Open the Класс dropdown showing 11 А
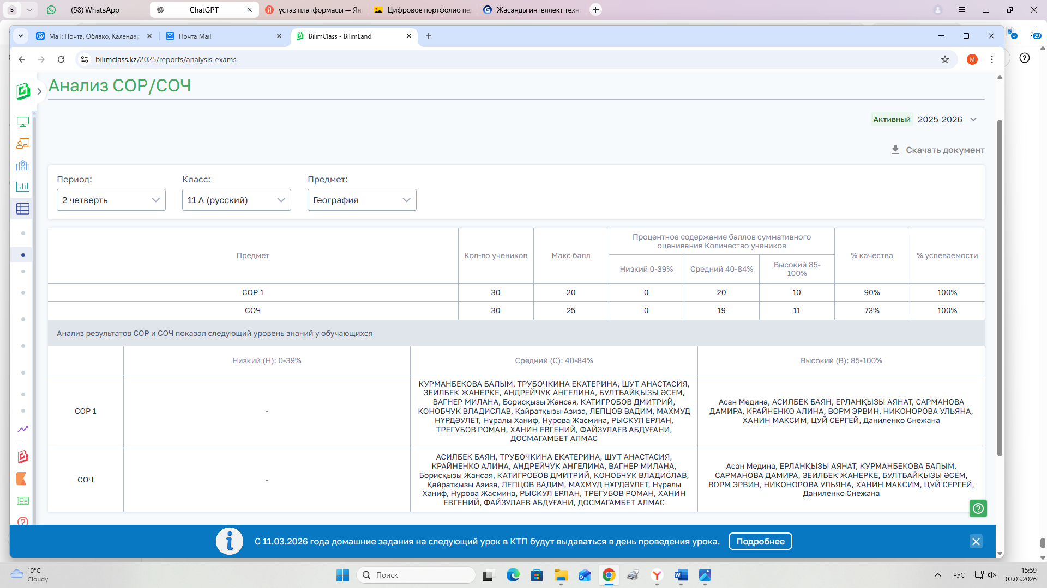 236,200
